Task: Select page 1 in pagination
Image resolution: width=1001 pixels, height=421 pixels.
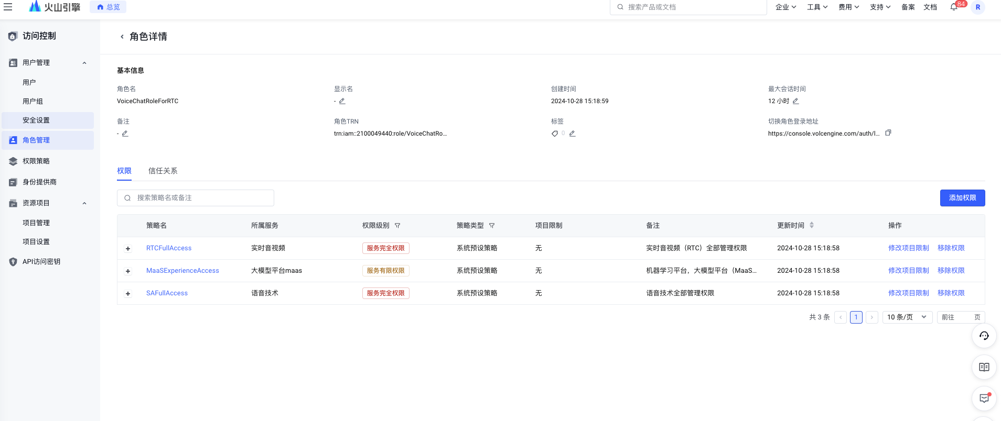Action: click(856, 317)
